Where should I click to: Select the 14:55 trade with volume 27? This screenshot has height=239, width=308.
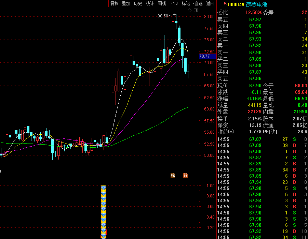coord(262,139)
